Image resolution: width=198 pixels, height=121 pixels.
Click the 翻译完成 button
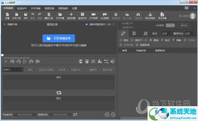(108, 70)
